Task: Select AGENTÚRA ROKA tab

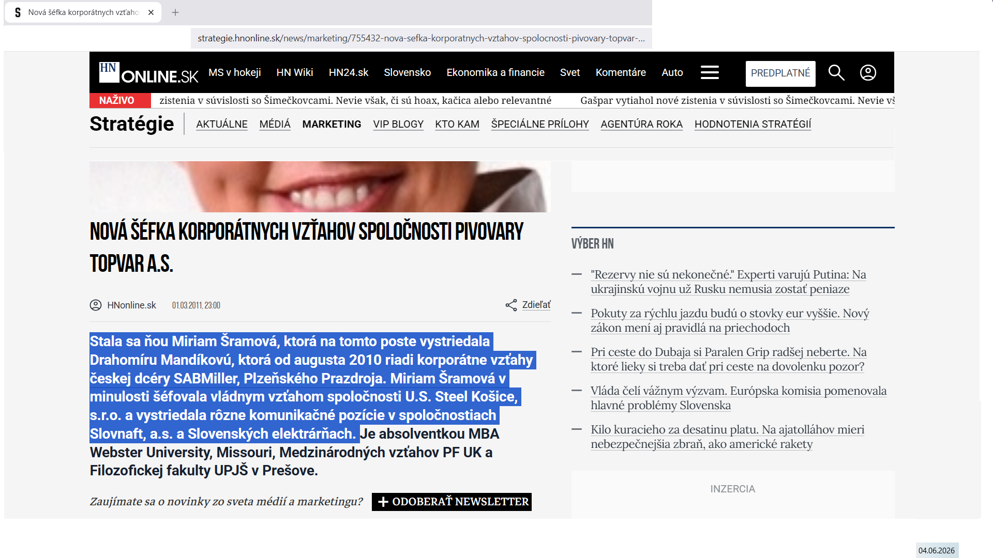Action: [x=642, y=125]
